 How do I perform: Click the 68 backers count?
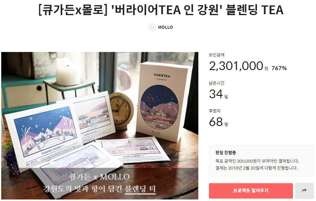coord(216,122)
